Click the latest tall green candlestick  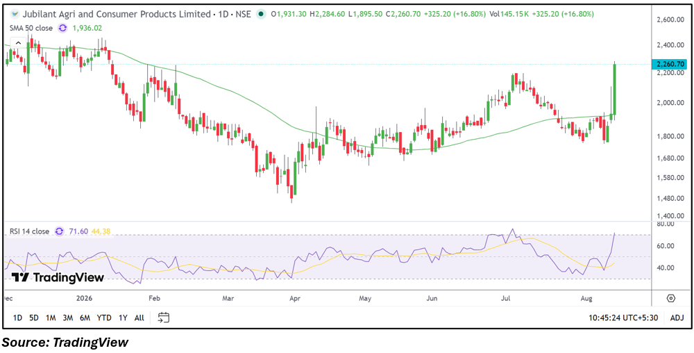click(x=615, y=91)
